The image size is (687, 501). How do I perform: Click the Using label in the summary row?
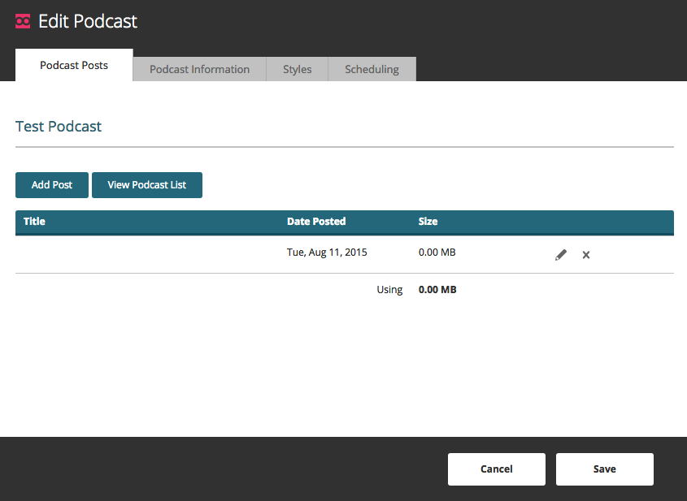pos(389,290)
